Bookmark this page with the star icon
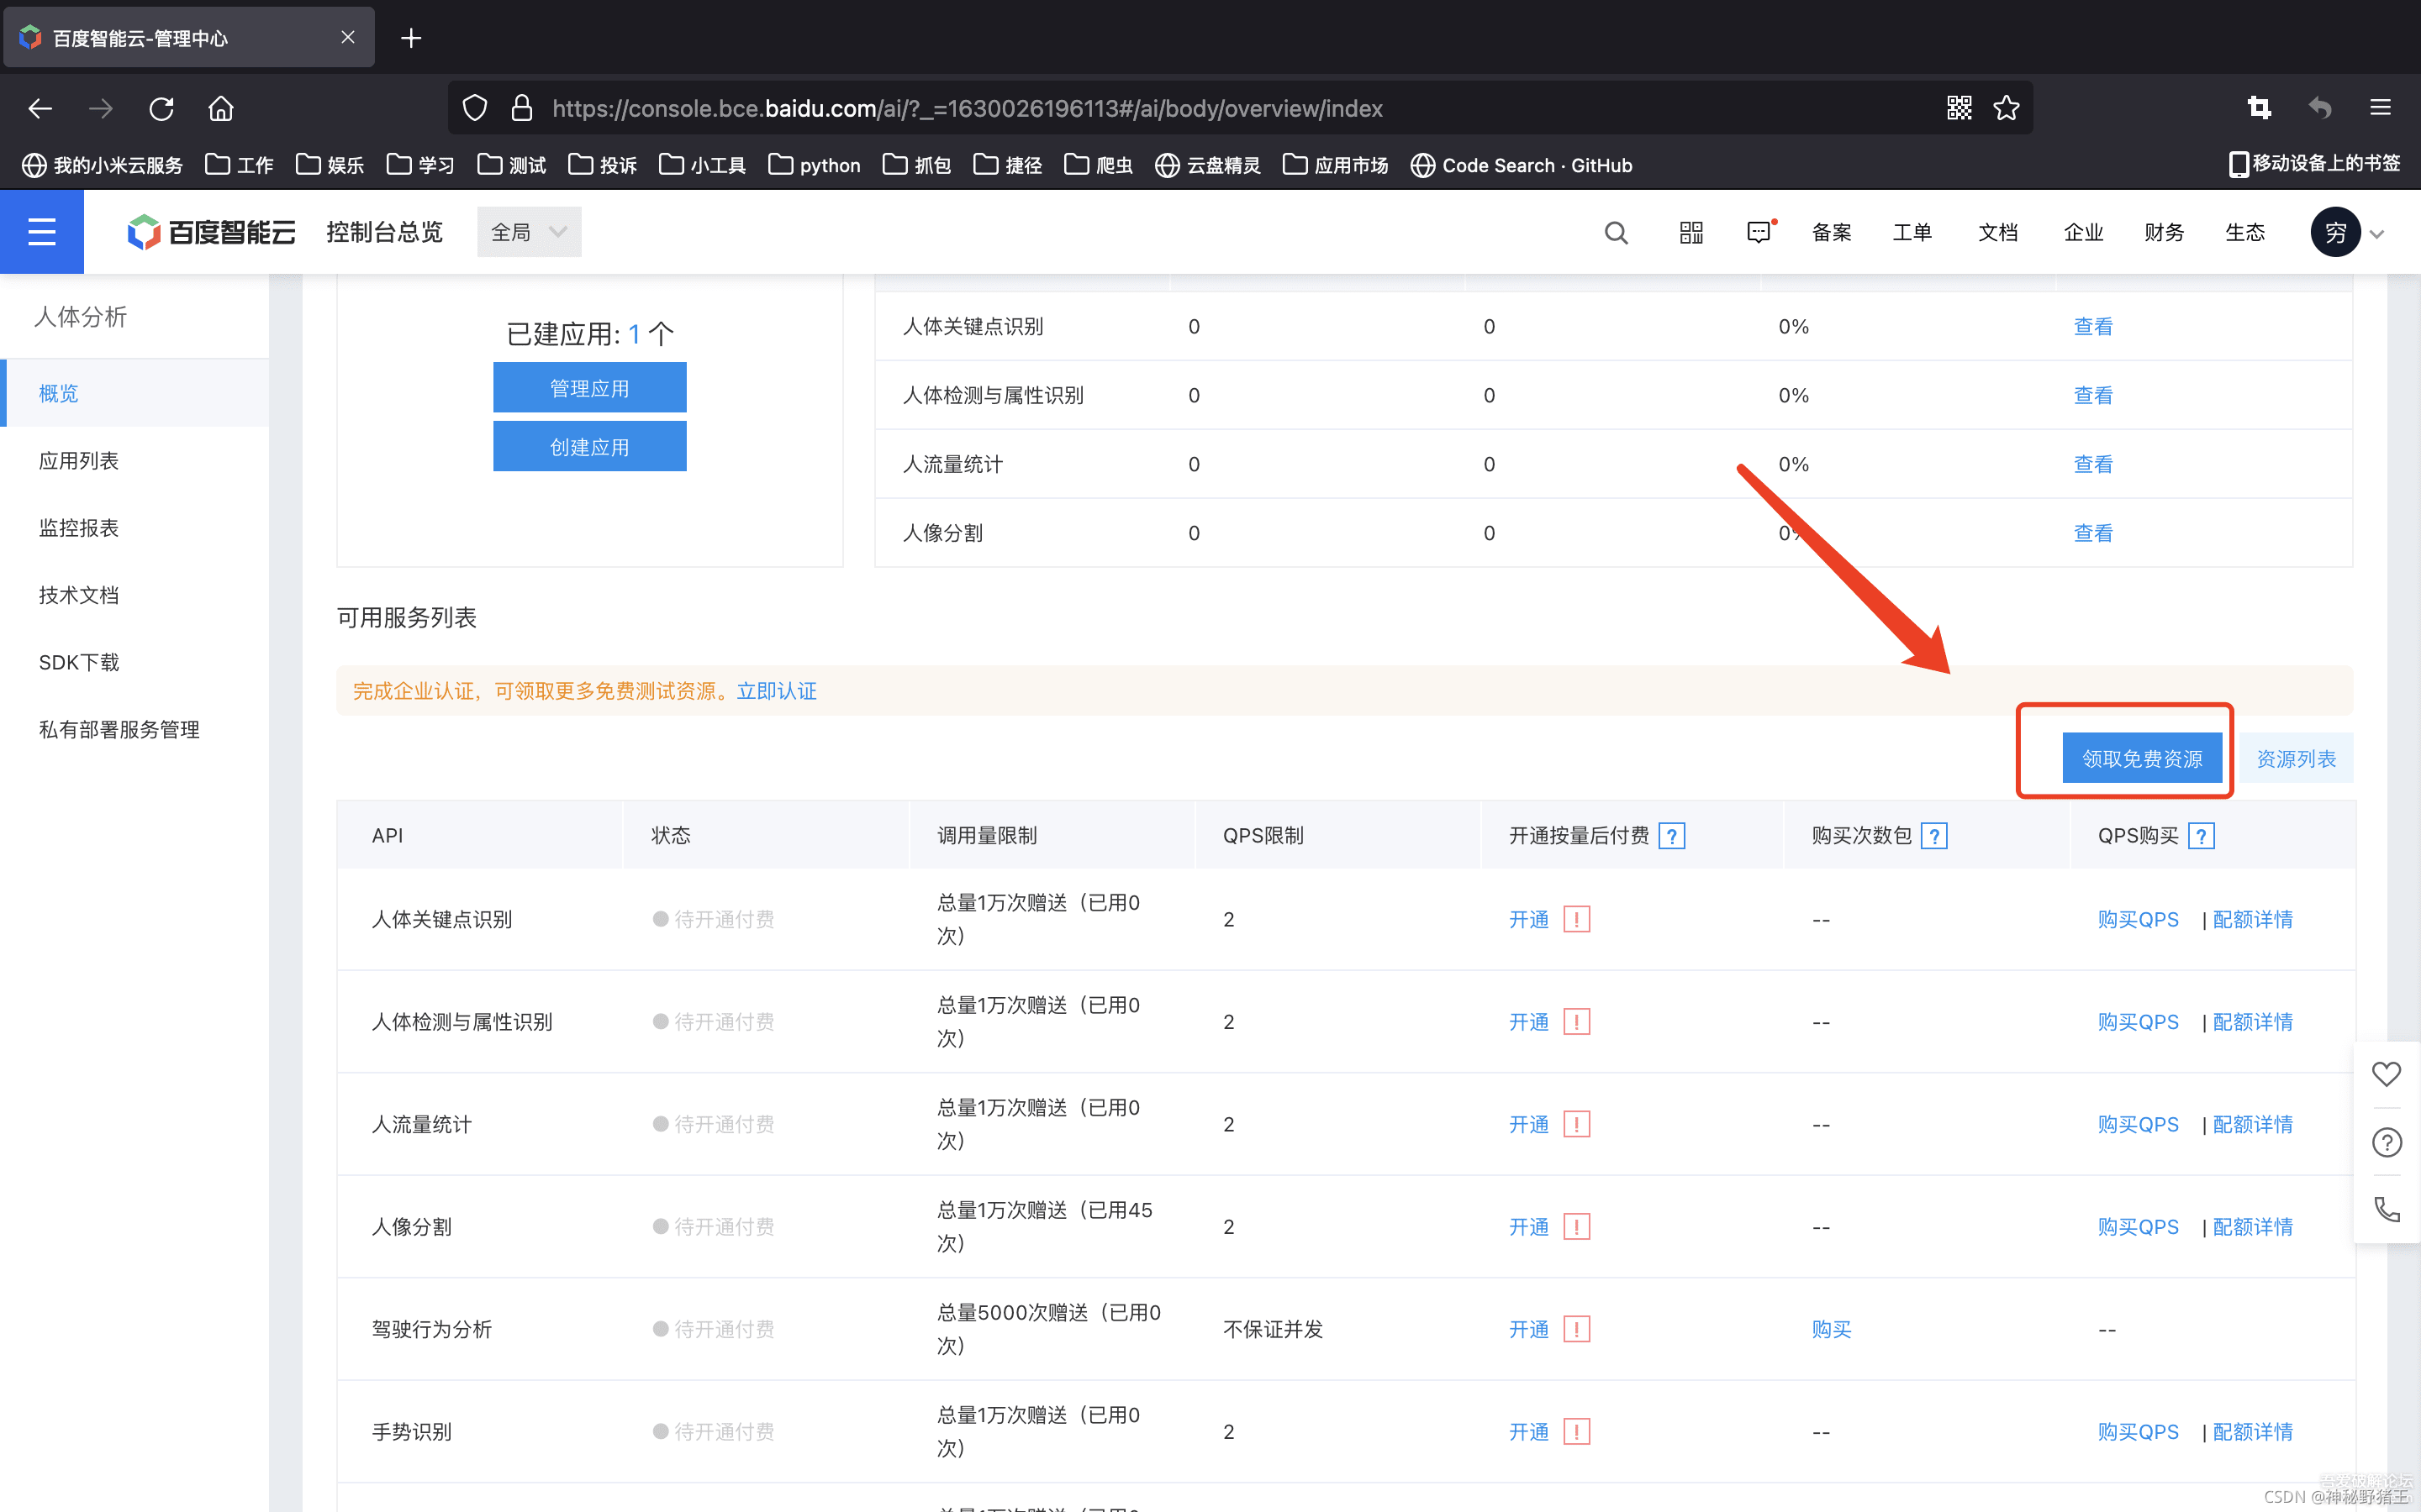Screen dimensions: 2421x1512 tap(2006, 108)
